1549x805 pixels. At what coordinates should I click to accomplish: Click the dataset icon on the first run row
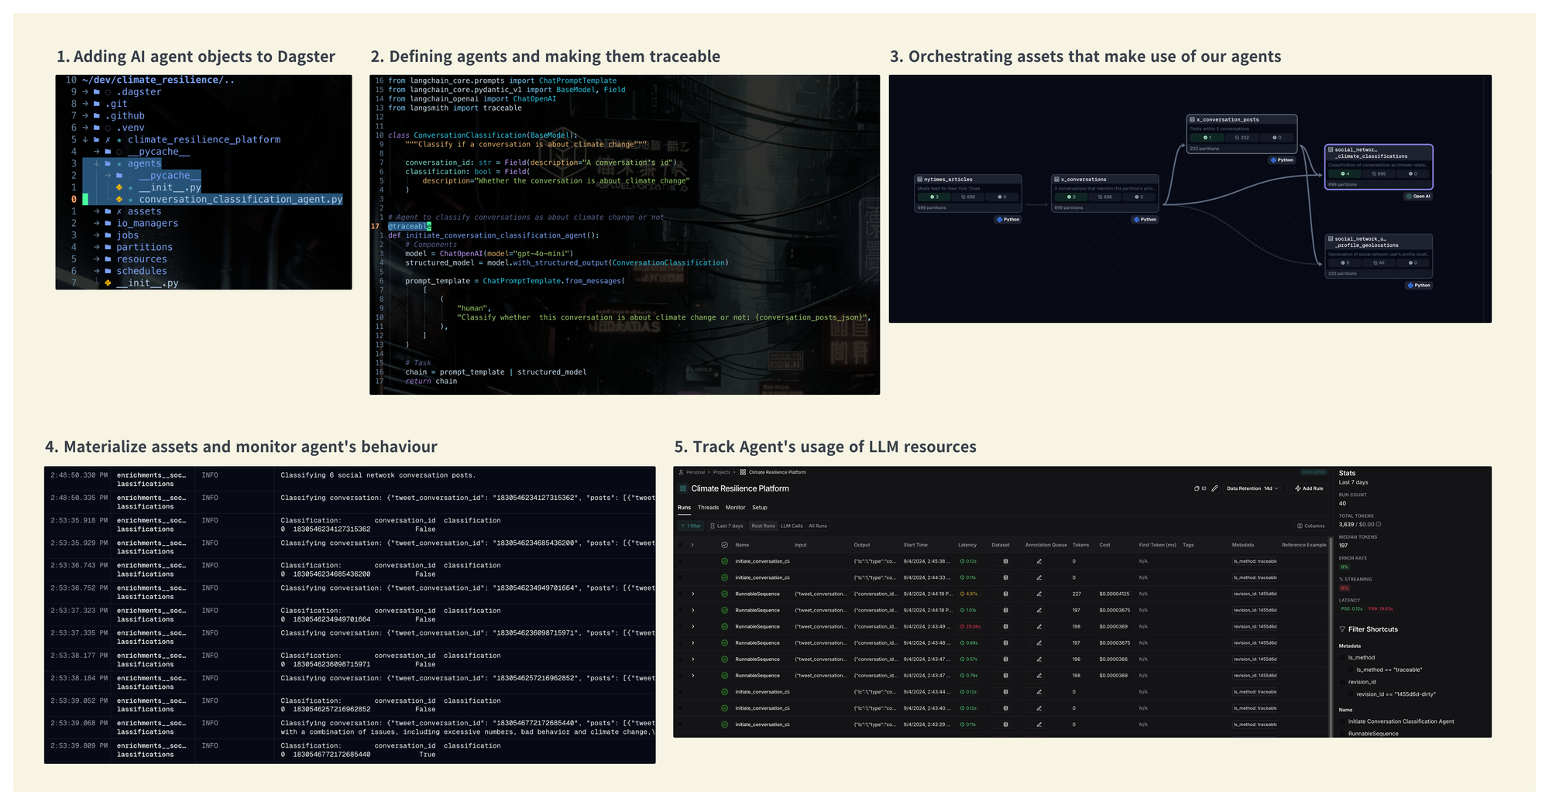[x=1006, y=561]
